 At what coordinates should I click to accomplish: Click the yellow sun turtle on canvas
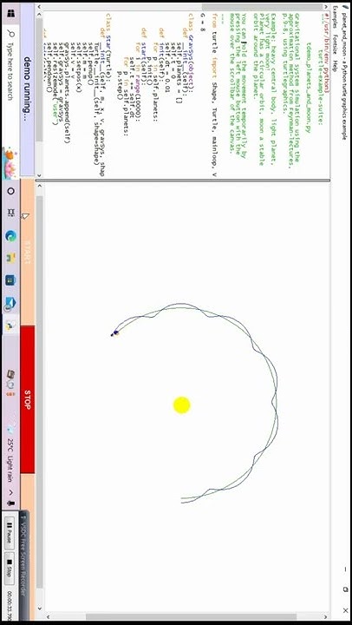pos(181,405)
